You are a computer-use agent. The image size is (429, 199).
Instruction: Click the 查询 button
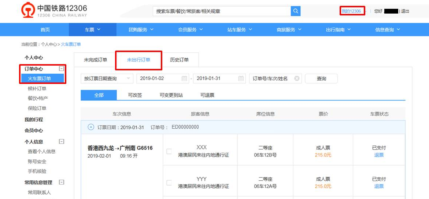click(321, 78)
